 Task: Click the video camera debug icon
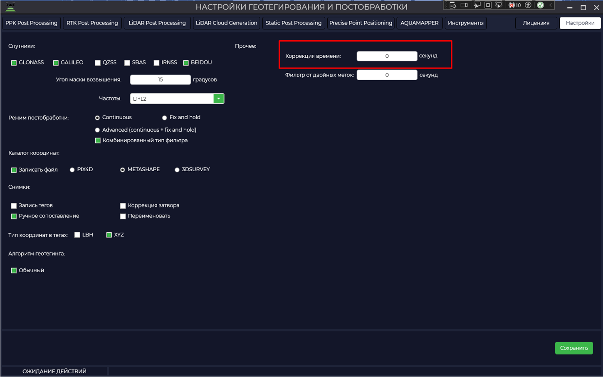tap(464, 5)
